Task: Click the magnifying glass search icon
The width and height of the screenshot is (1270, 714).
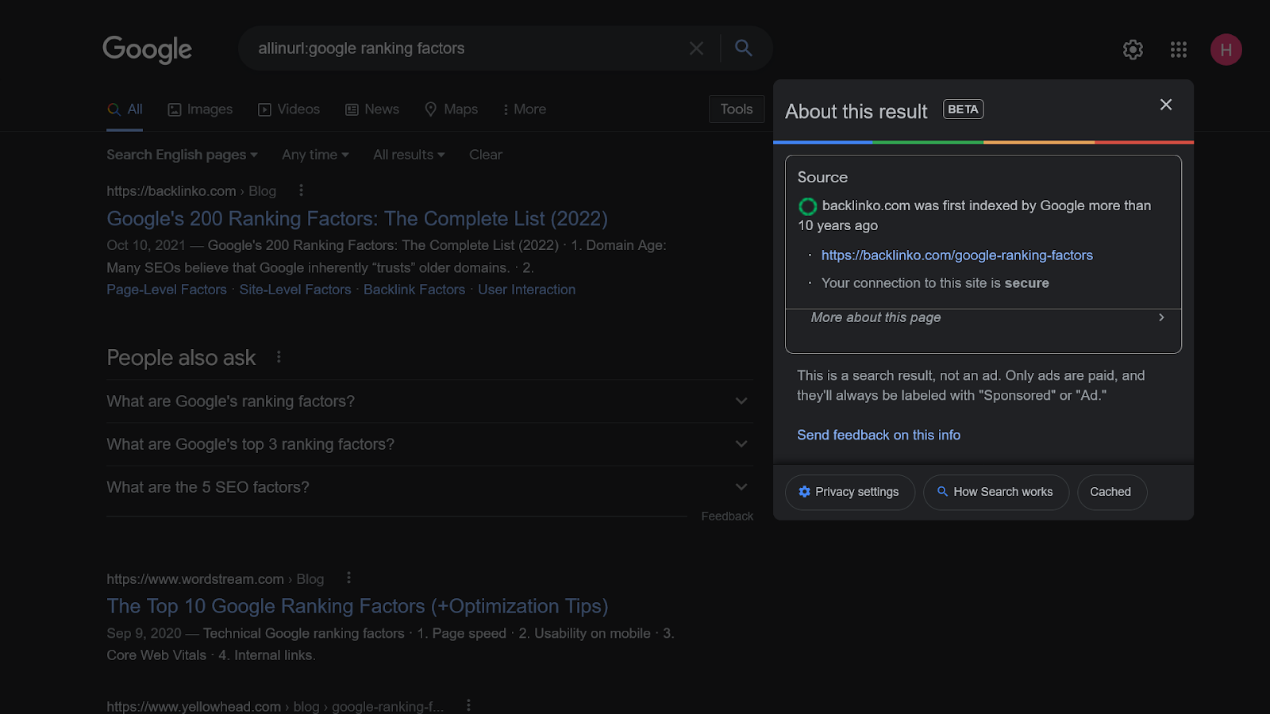Action: point(743,48)
